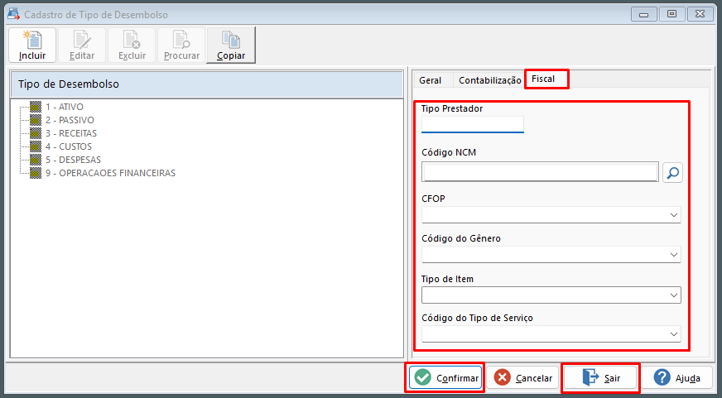Click the Código NCM label

pyautogui.click(x=449, y=153)
